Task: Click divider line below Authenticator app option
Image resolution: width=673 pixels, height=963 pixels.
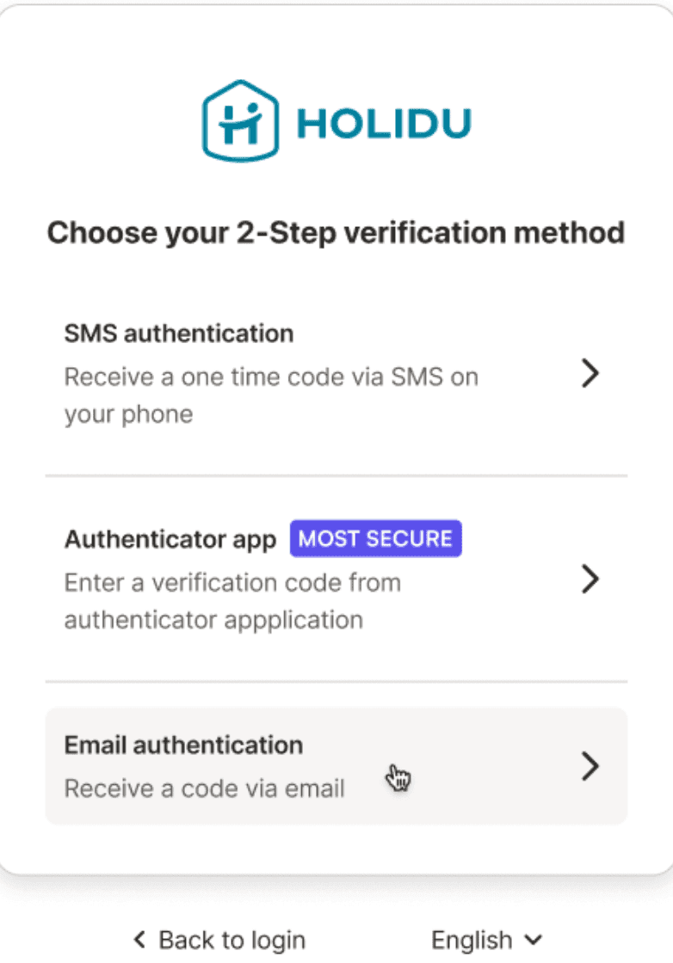Action: click(x=336, y=682)
